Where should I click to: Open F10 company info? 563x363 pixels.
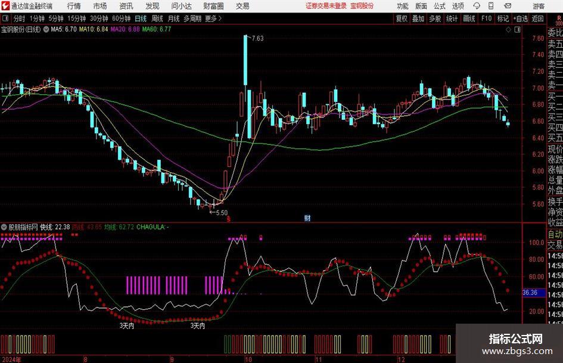pos(486,18)
